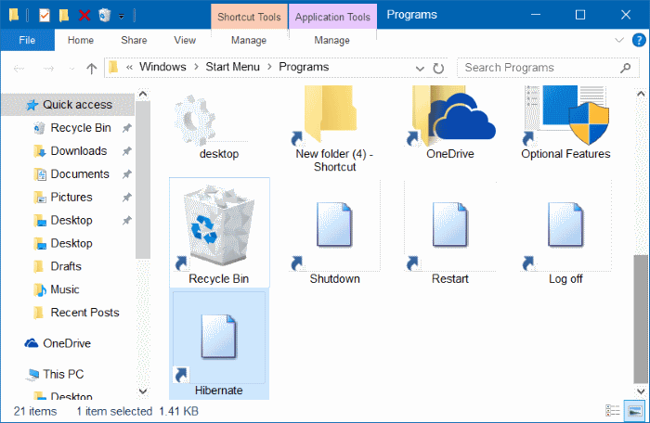Click Start Menu in the address breadcrumb
The height and width of the screenshot is (423, 650).
232,67
